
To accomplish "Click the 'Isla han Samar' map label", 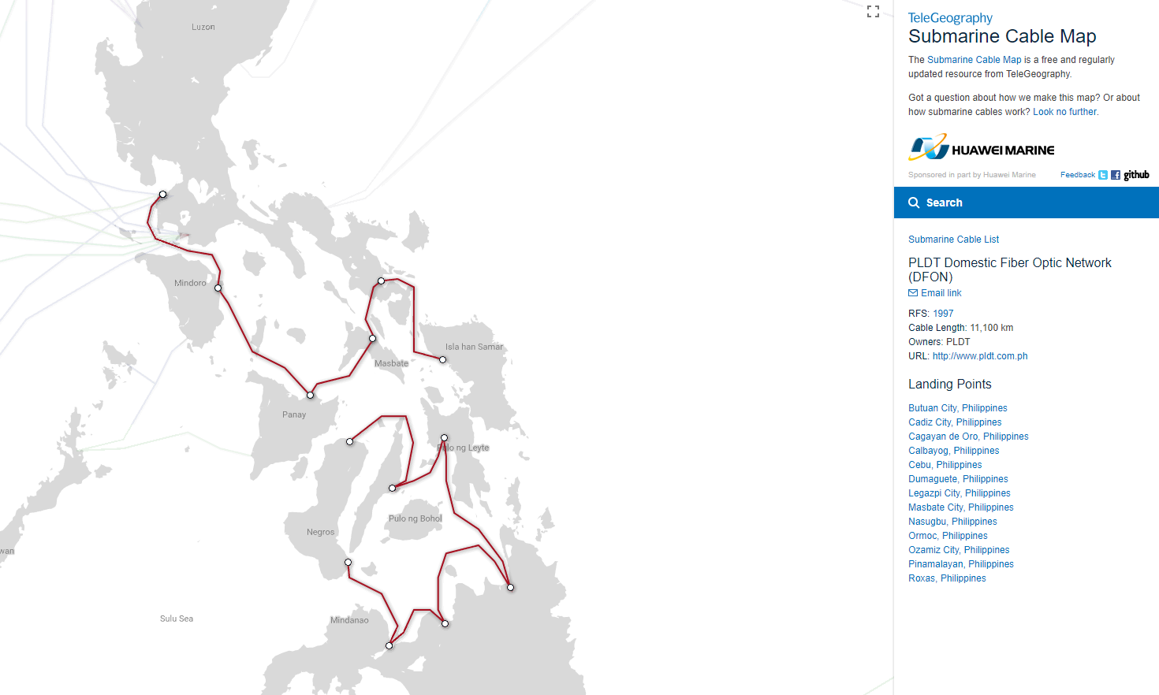I will [x=474, y=347].
